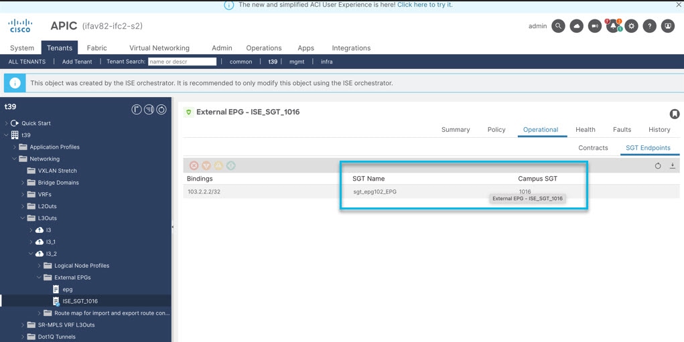Click the search magnifier icon in header
The height and width of the screenshot is (342, 684).
(558, 26)
